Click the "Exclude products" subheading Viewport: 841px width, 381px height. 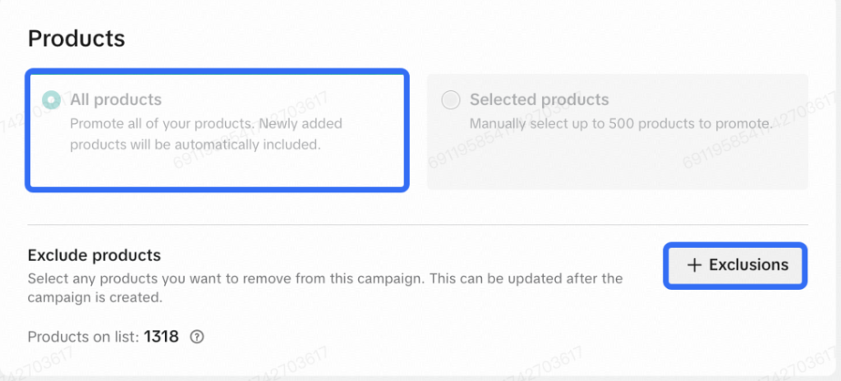coord(94,255)
